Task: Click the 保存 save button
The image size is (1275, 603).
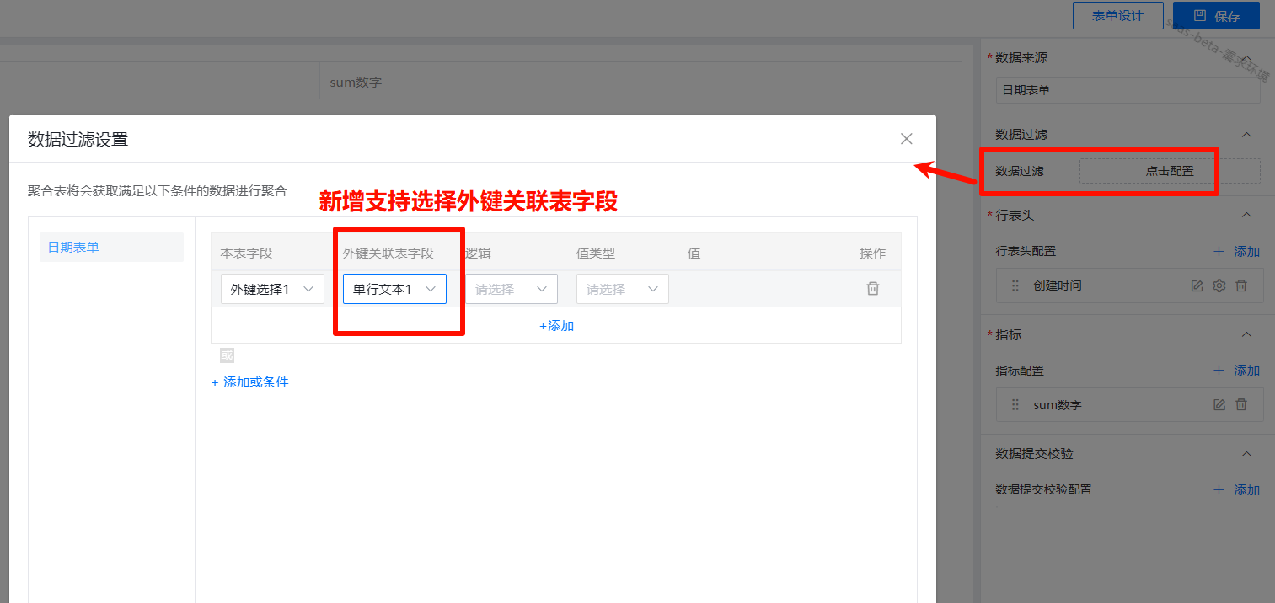Action: 1216,16
